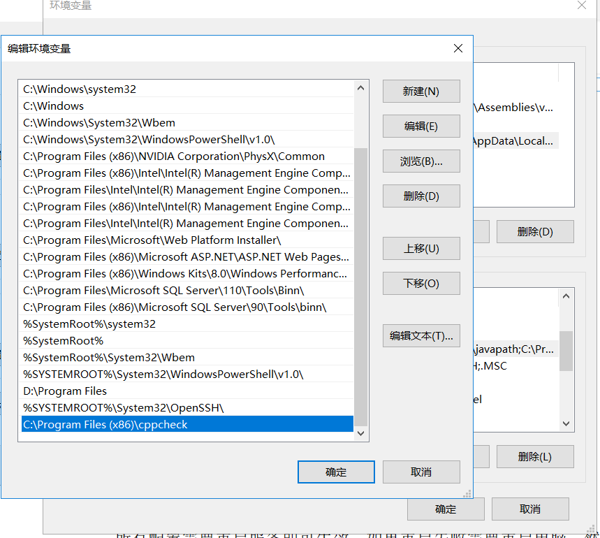
Task: Confirm with 确定 in the 环境变量 window
Action: (x=446, y=509)
